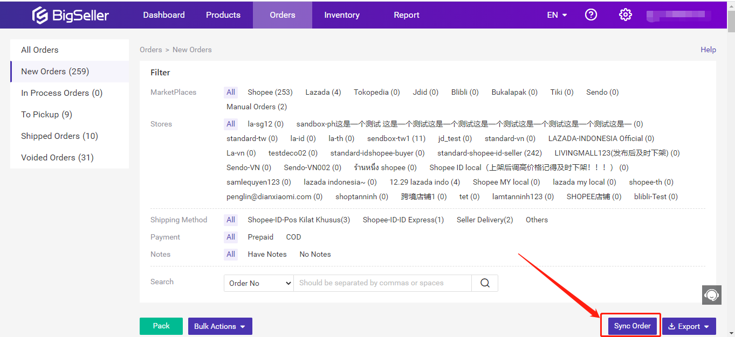Filter by Tiki (0) marketplace
735x337 pixels.
pyautogui.click(x=562, y=93)
